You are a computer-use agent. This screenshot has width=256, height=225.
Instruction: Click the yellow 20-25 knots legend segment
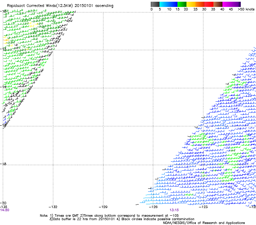click(x=191, y=4)
